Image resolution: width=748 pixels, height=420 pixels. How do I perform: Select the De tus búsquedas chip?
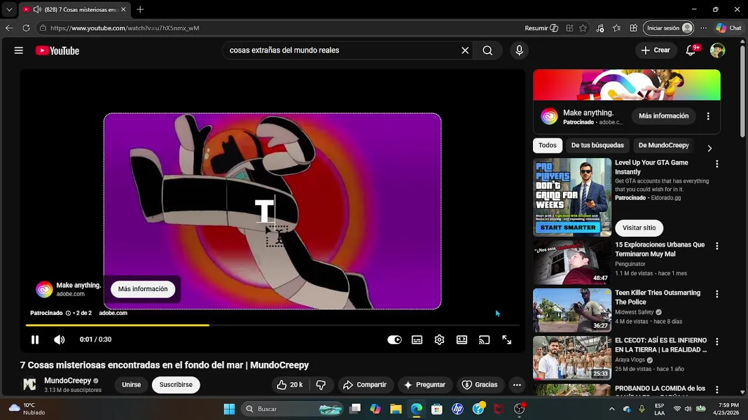pyautogui.click(x=598, y=145)
